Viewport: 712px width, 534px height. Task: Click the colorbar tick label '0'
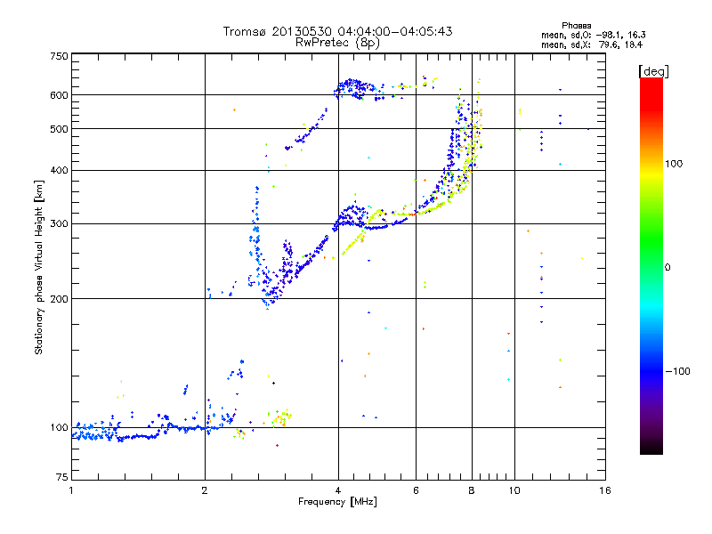pos(667,268)
